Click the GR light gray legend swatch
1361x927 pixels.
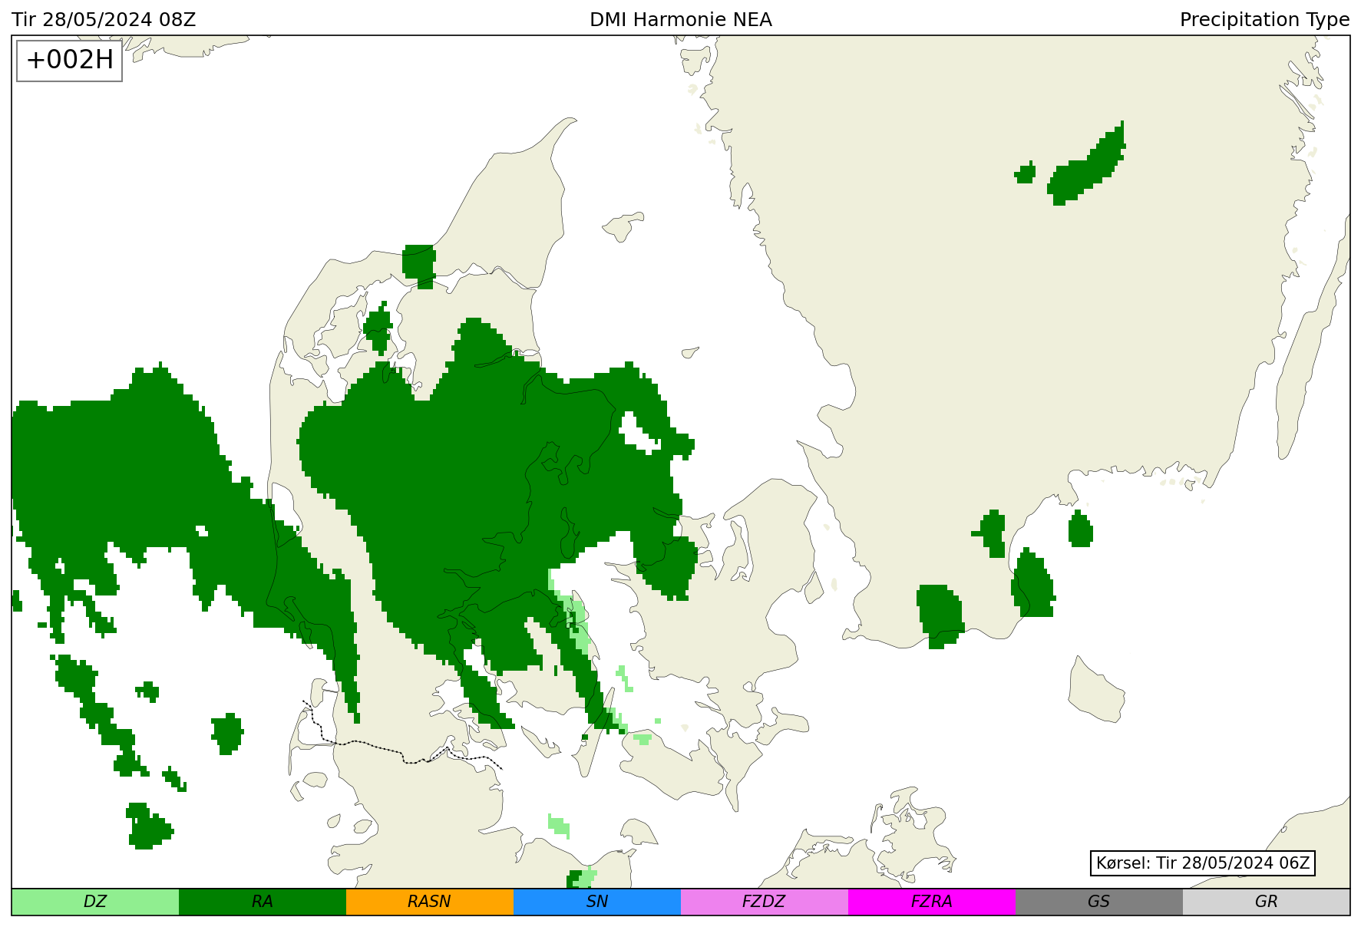1267,902
